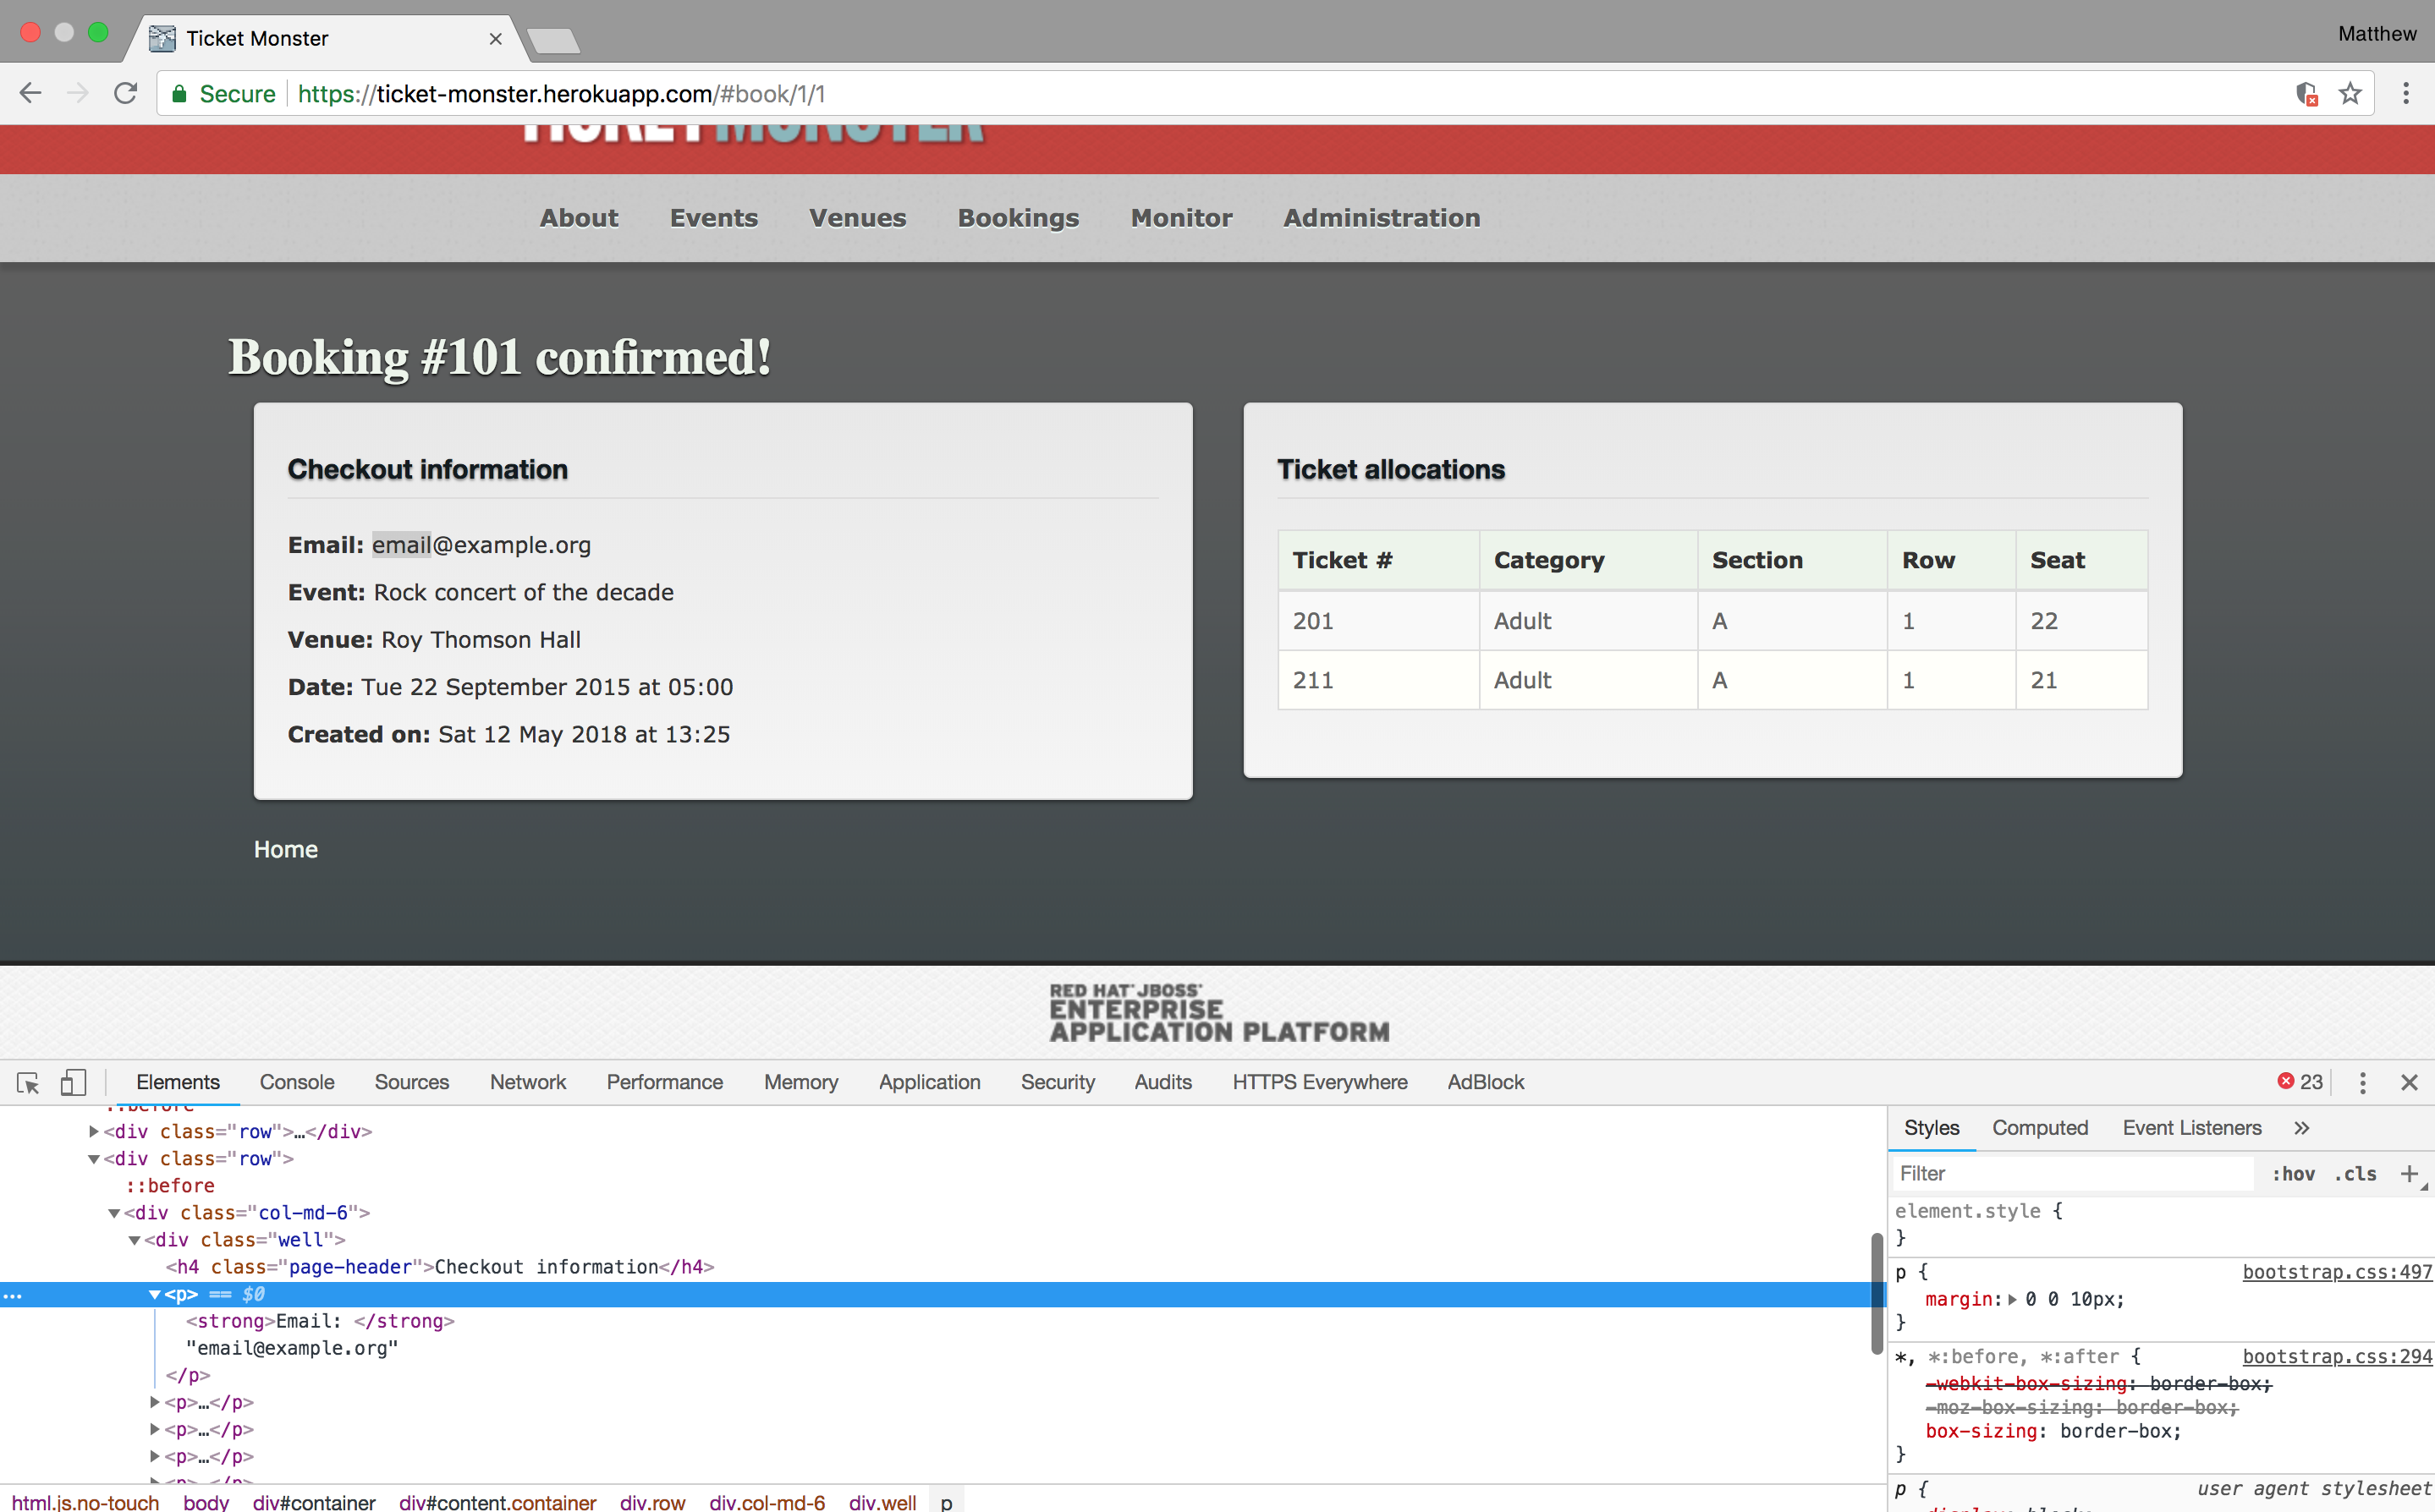Switch to the Console tab
The image size is (2435, 1512).
296,1082
